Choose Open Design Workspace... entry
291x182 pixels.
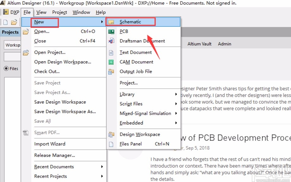point(64,62)
